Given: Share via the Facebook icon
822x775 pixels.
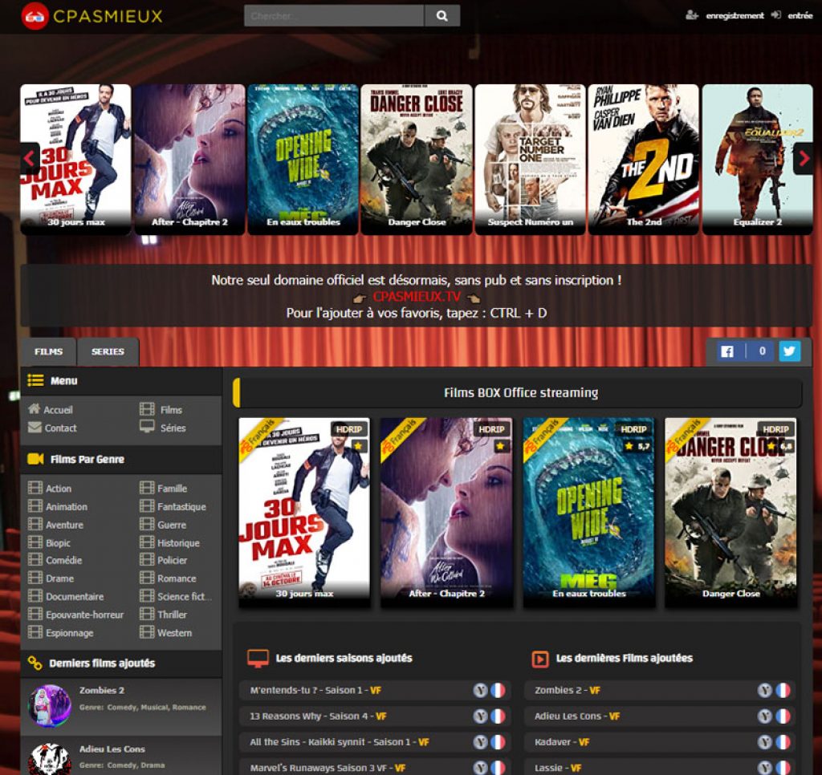Looking at the screenshot, I should (727, 351).
